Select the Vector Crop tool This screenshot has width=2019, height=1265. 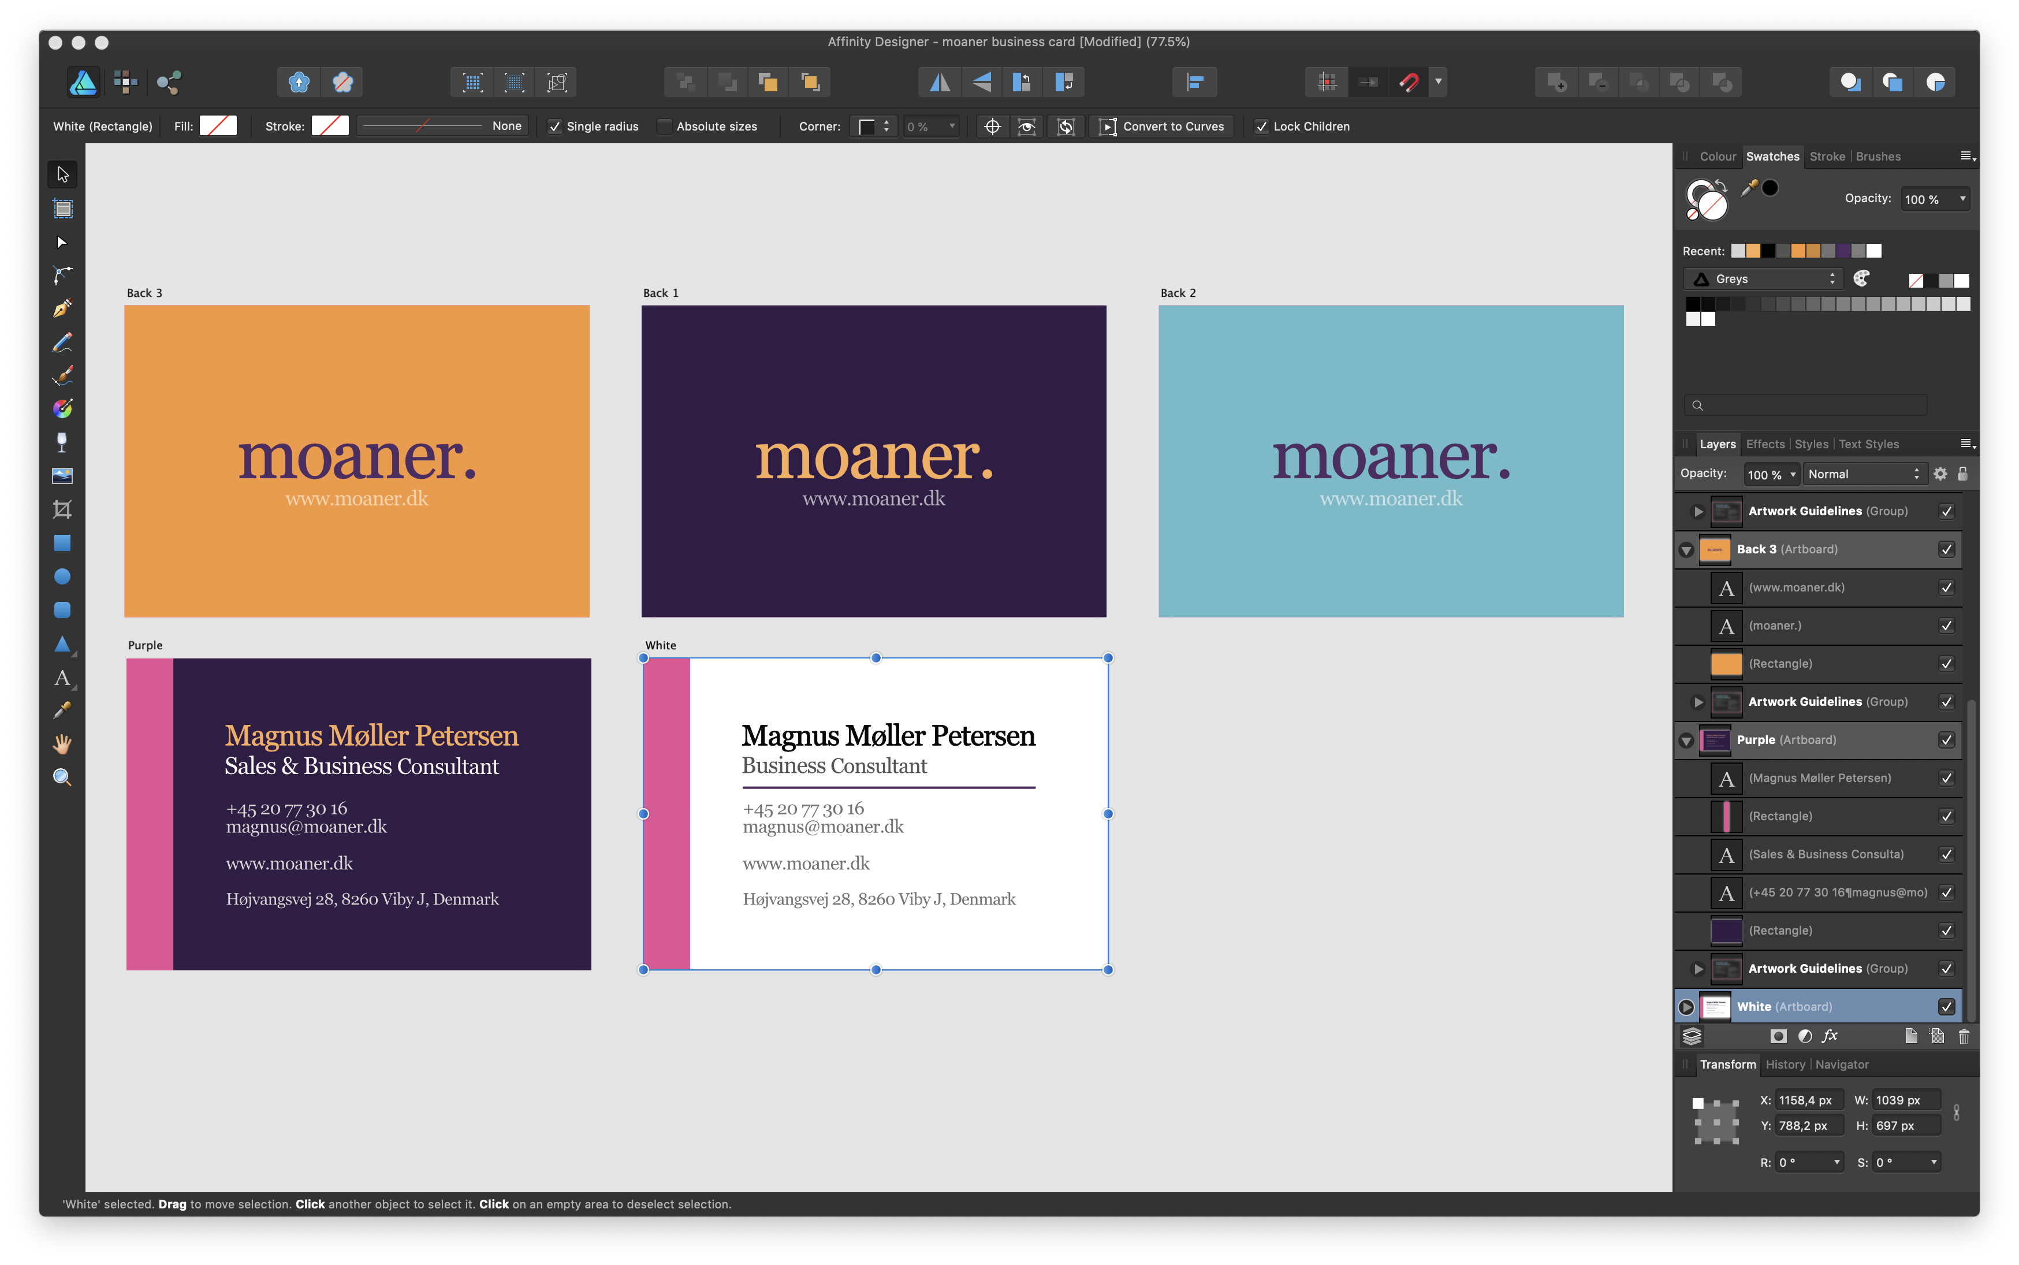click(x=62, y=509)
